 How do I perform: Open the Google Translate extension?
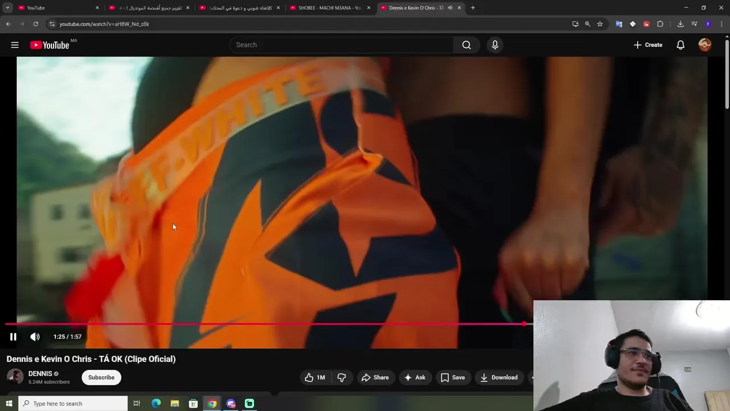point(619,24)
